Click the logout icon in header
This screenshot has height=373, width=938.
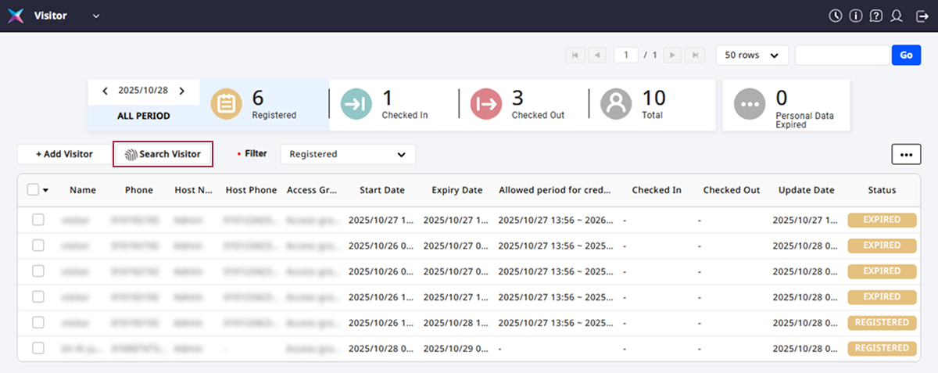[x=921, y=16]
